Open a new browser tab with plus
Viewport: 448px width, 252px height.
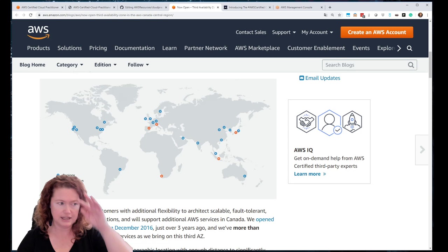point(330,7)
